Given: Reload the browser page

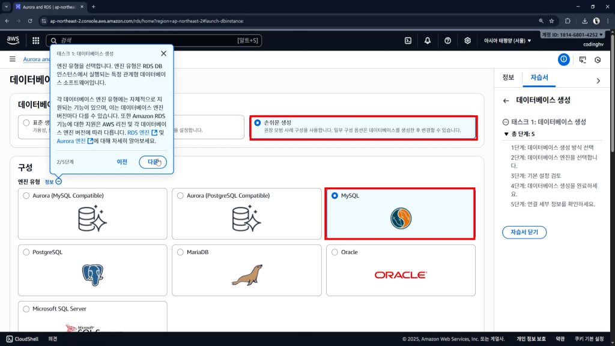Looking at the screenshot, I should (x=30, y=21).
